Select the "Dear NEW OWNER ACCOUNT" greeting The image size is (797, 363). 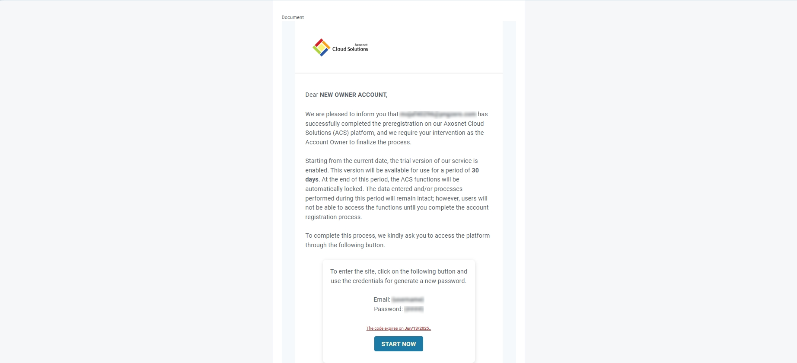[346, 95]
